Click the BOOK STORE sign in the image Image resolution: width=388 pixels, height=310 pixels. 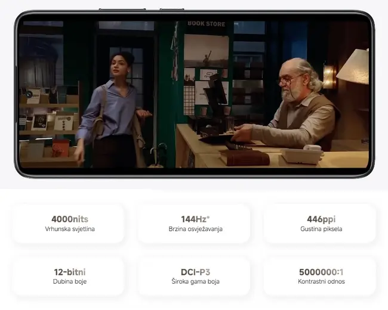(x=206, y=24)
